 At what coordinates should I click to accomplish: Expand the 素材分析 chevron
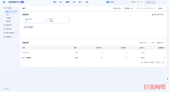click(16, 25)
